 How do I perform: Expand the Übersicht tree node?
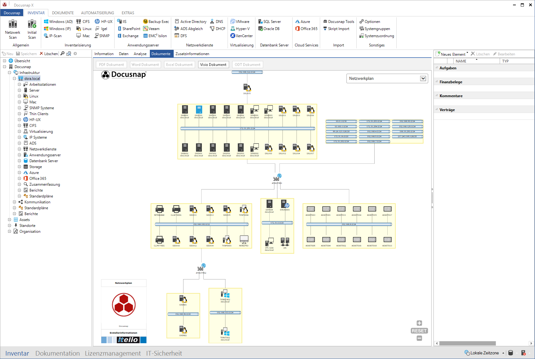pyautogui.click(x=5, y=61)
